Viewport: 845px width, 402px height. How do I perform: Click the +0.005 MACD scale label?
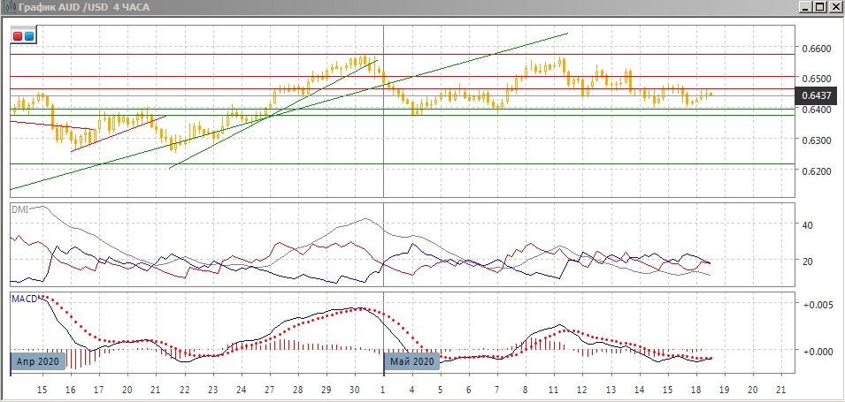[x=817, y=305]
